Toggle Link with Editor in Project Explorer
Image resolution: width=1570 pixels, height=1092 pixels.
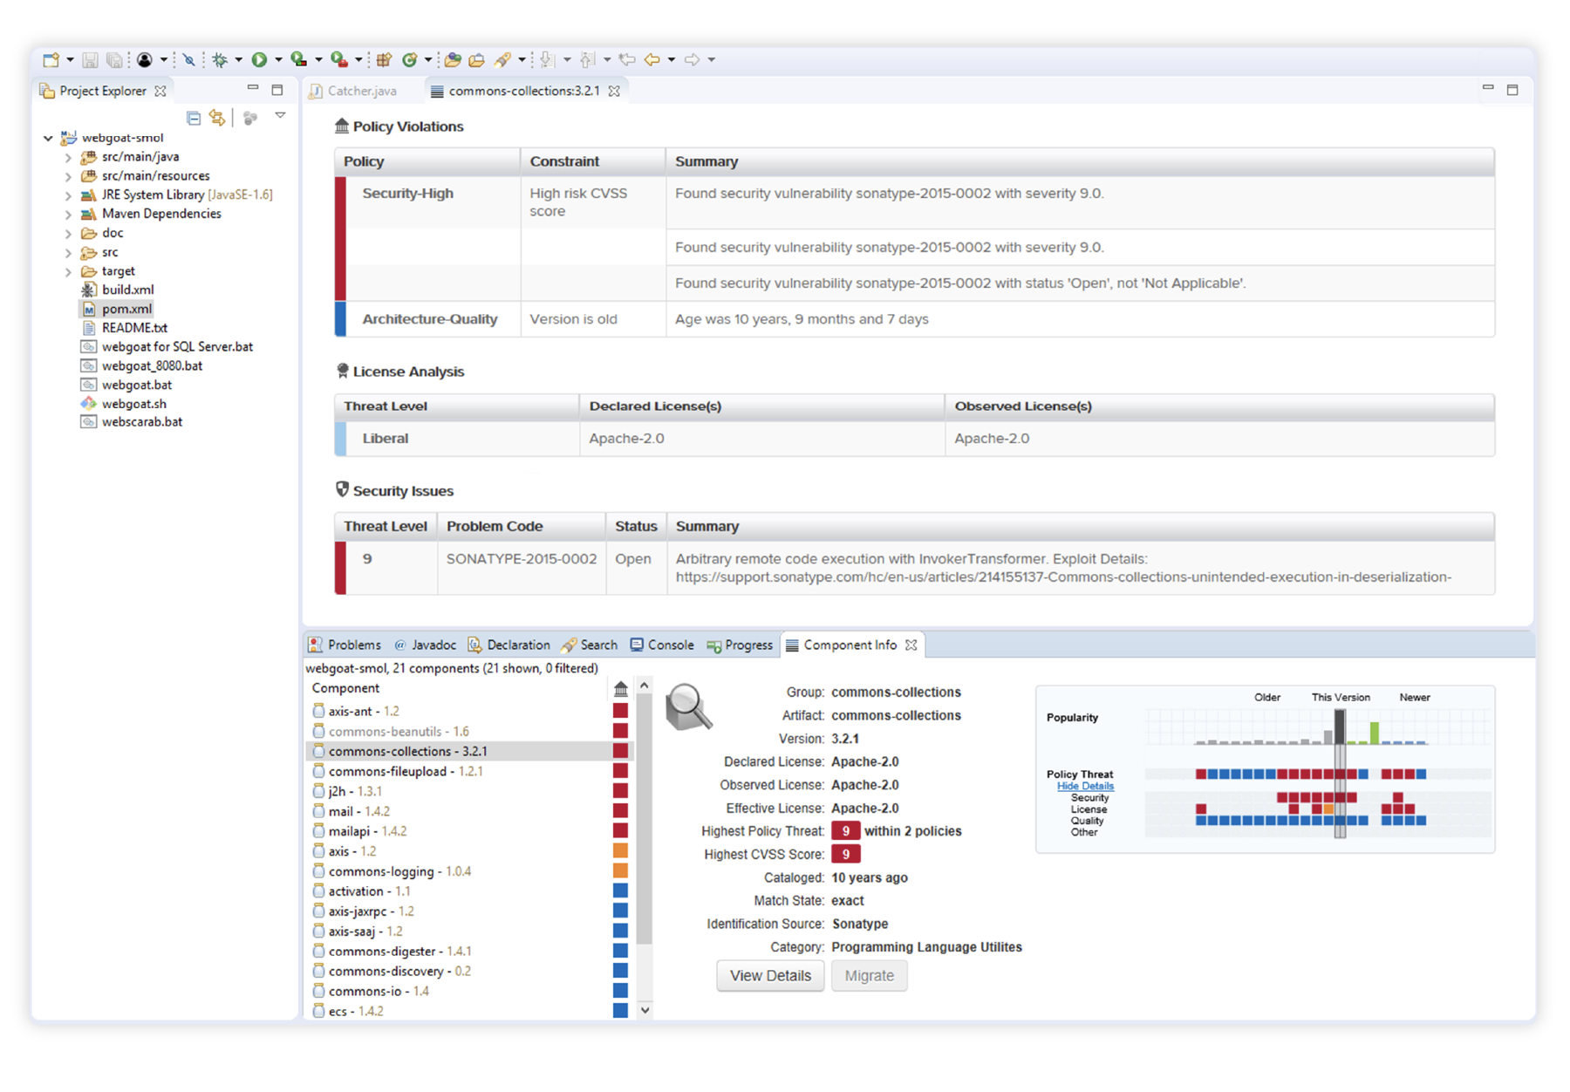pos(218,117)
